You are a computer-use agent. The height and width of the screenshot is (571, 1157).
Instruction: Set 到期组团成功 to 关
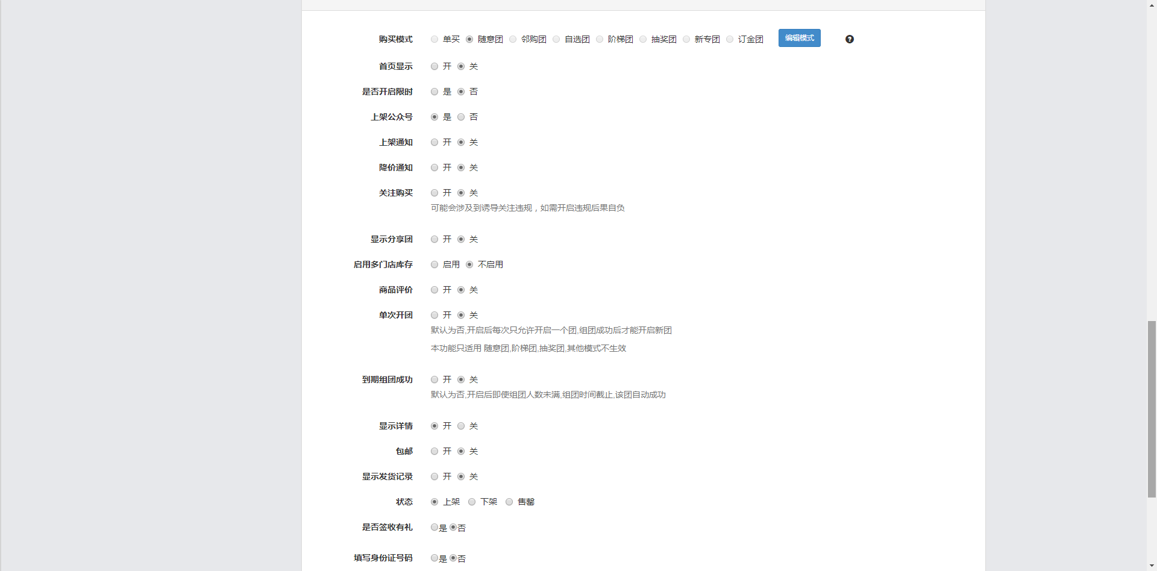(461, 379)
